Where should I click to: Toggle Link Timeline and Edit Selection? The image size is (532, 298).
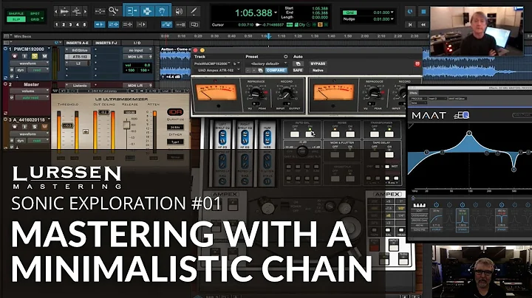click(x=113, y=24)
